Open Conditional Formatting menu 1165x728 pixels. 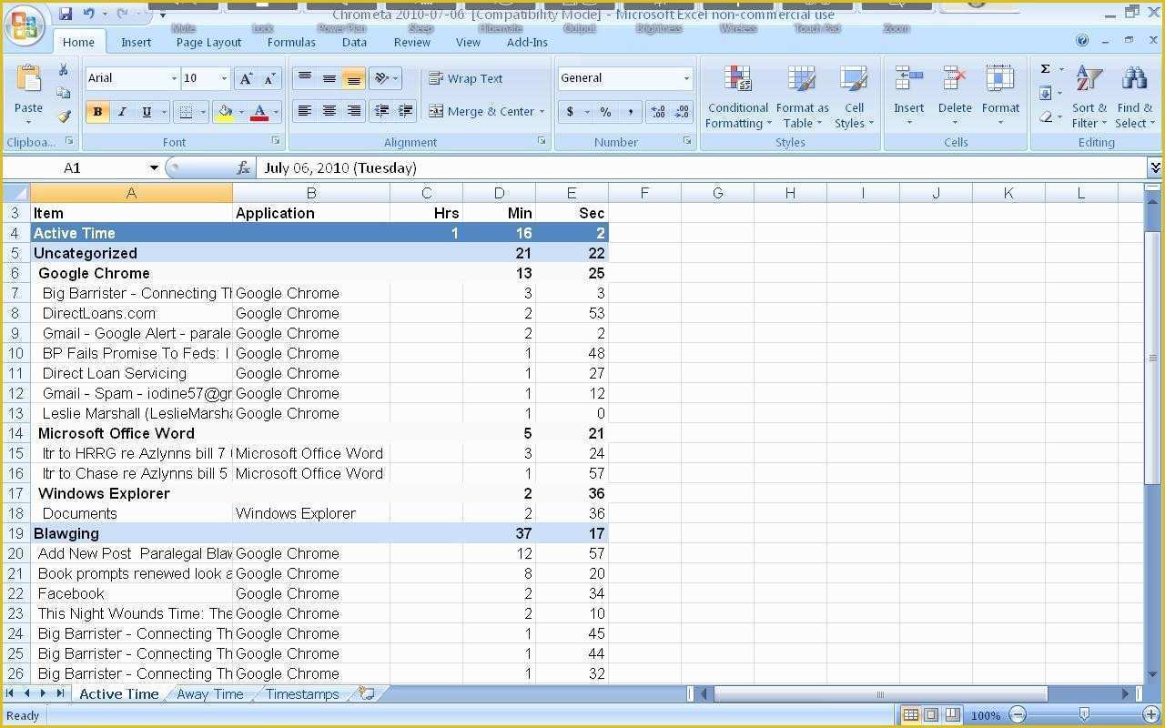tap(738, 97)
